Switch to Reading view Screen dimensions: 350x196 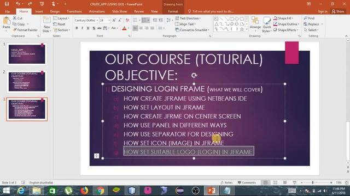pyautogui.click(x=285, y=182)
